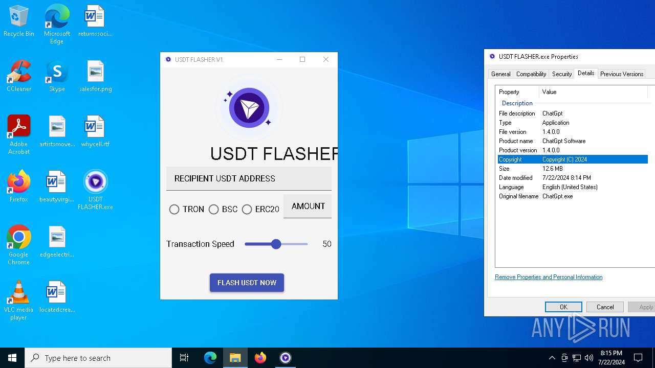
Task: Switch to USDT Flasher taskbar icon
Action: click(x=286, y=358)
